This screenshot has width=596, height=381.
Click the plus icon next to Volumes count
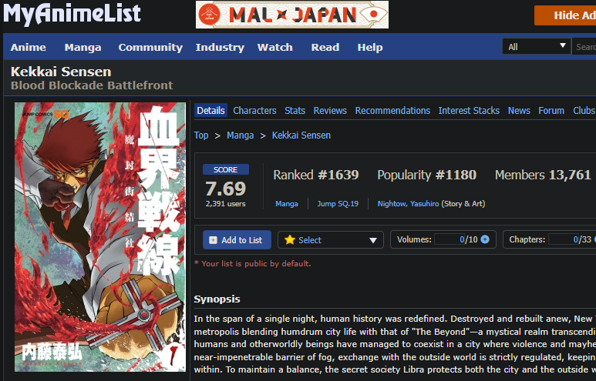click(x=485, y=239)
